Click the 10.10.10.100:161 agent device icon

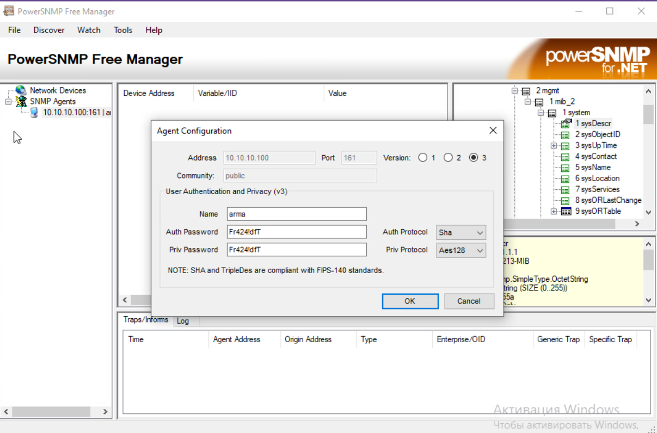coord(34,113)
